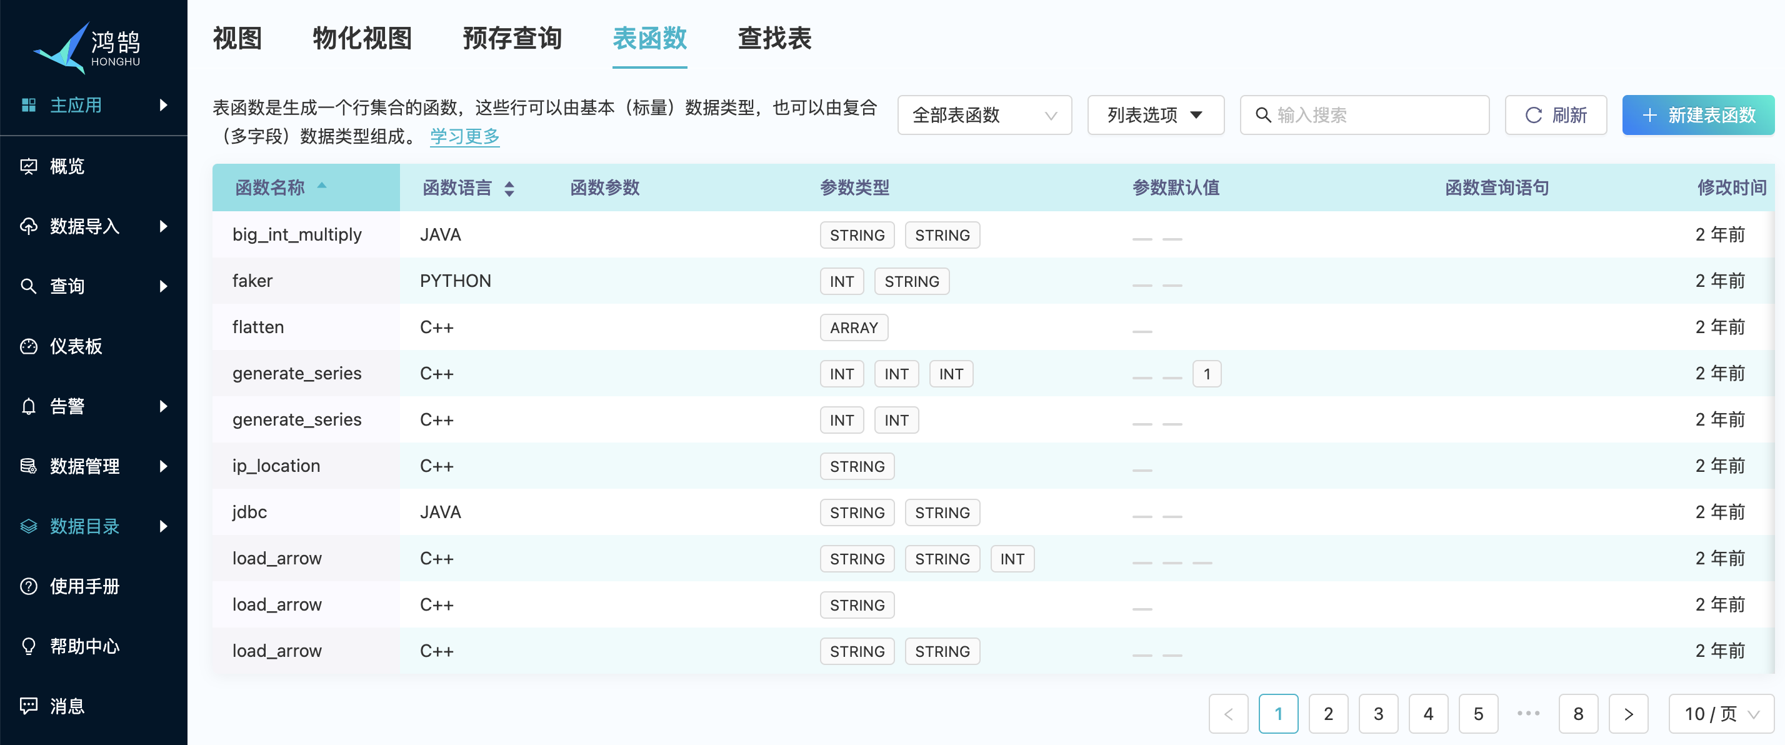Click the help center lightbulb icon
This screenshot has width=1785, height=745.
(x=28, y=646)
